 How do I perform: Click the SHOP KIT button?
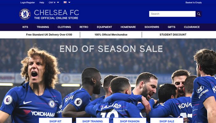click(55, 121)
